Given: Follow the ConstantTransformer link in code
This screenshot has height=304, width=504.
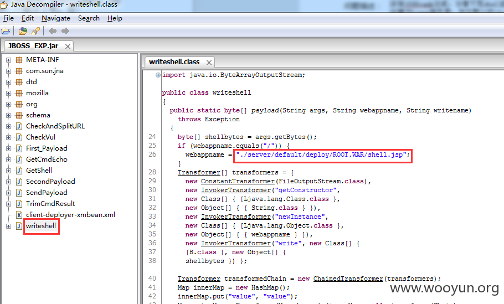Looking at the screenshot, I should [x=238, y=181].
